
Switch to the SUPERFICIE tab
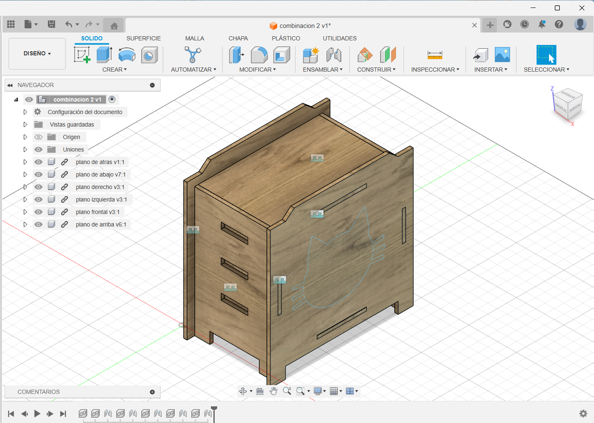144,38
